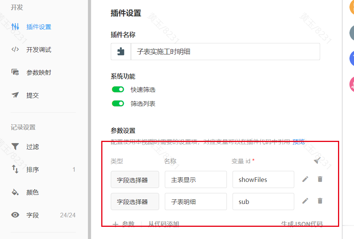Open 开发调试 section
Image resolution: width=354 pixels, height=239 pixels.
(38, 49)
